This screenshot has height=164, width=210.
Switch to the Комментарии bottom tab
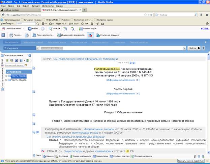[101, 156]
